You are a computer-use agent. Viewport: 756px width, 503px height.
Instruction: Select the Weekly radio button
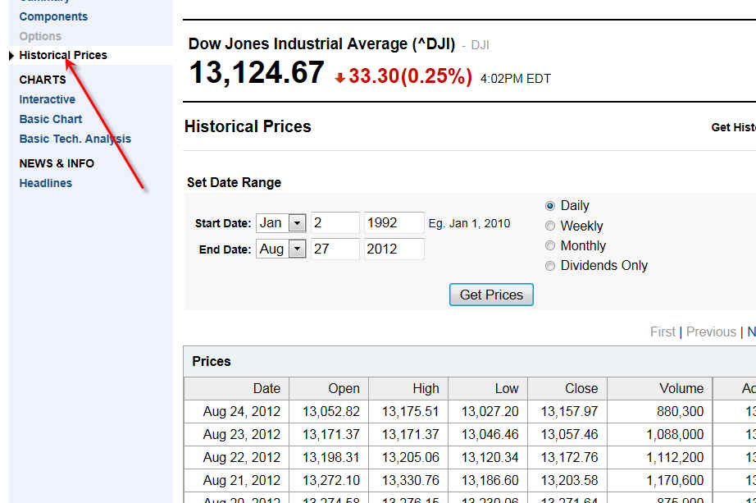pos(550,226)
